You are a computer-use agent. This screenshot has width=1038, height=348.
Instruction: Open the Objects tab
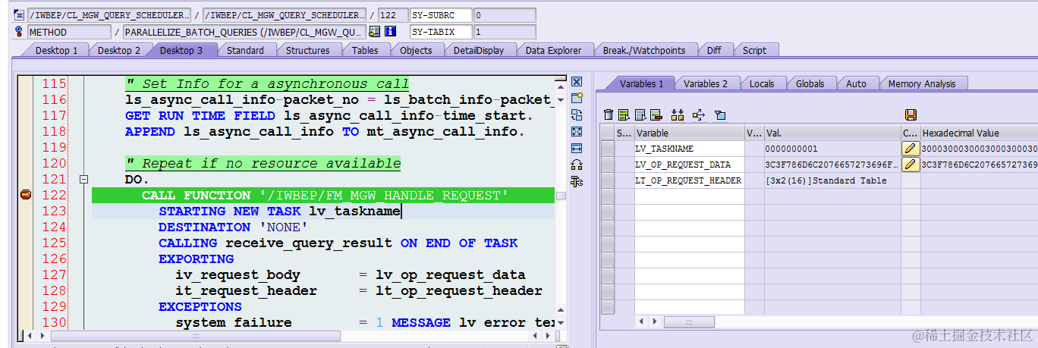pyautogui.click(x=416, y=50)
